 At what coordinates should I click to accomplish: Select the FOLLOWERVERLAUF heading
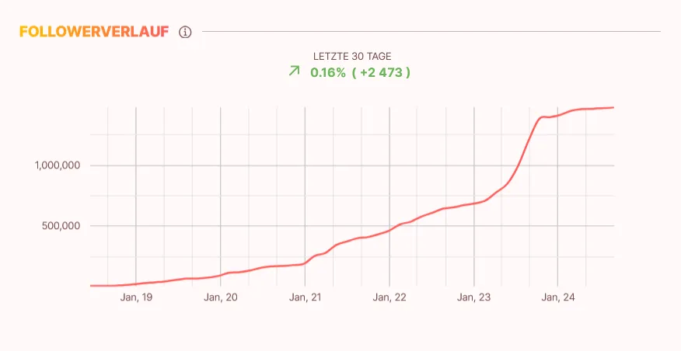tap(94, 32)
